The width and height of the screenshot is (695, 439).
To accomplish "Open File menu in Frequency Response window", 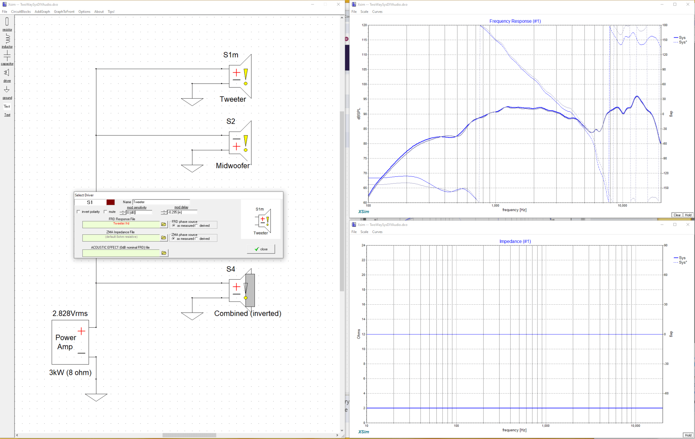I will [x=354, y=12].
